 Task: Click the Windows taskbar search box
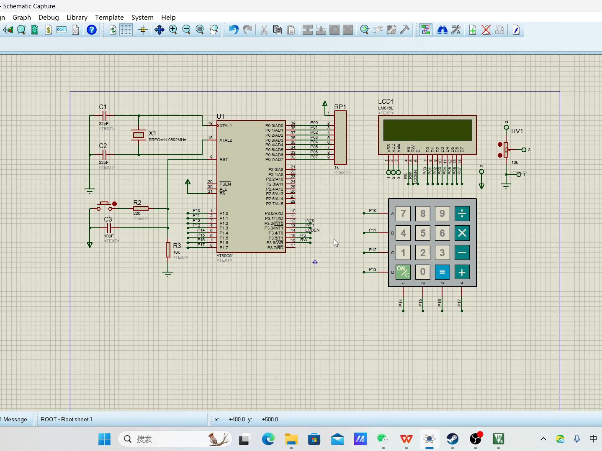[175, 439]
